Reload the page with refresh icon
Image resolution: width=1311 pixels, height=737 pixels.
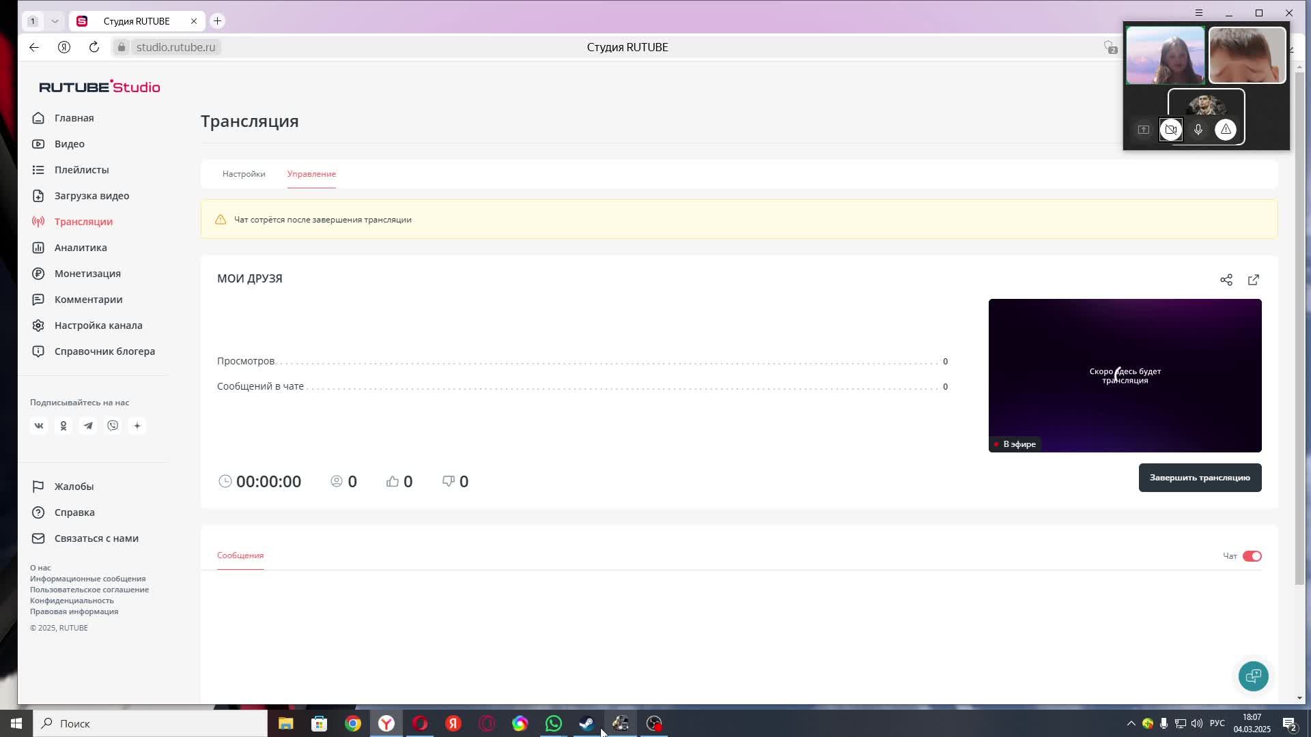click(94, 47)
